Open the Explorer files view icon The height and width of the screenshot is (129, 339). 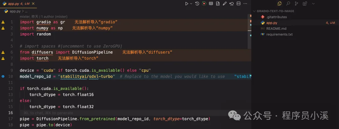click(x=280, y=4)
